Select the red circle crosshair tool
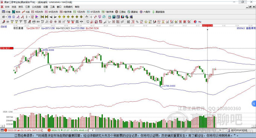The width and height of the screenshot is (256, 138). 51,22
